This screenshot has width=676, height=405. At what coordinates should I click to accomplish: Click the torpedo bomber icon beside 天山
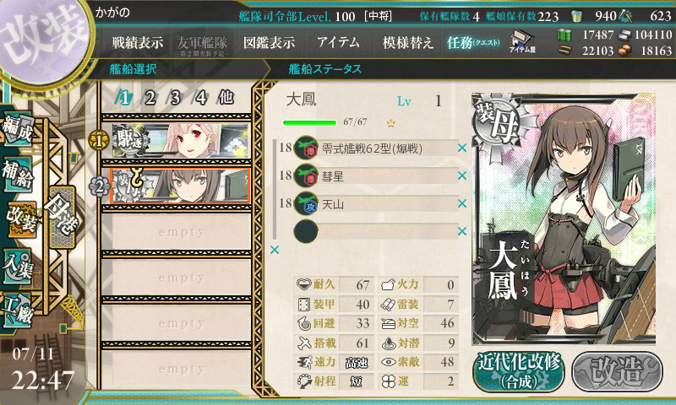(306, 203)
